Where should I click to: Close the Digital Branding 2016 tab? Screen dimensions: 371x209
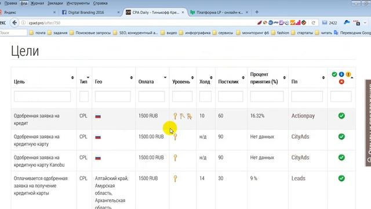click(x=118, y=12)
